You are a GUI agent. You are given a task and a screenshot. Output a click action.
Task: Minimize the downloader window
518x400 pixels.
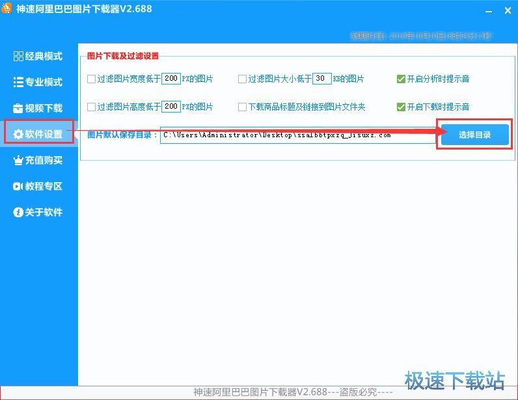click(x=489, y=11)
